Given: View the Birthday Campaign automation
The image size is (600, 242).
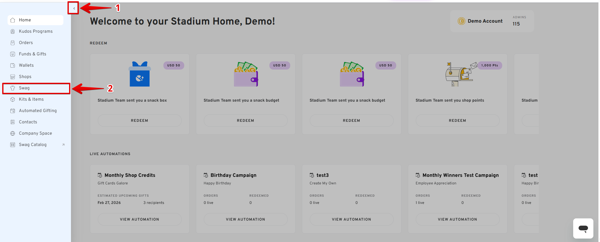Looking at the screenshot, I should pos(245,219).
